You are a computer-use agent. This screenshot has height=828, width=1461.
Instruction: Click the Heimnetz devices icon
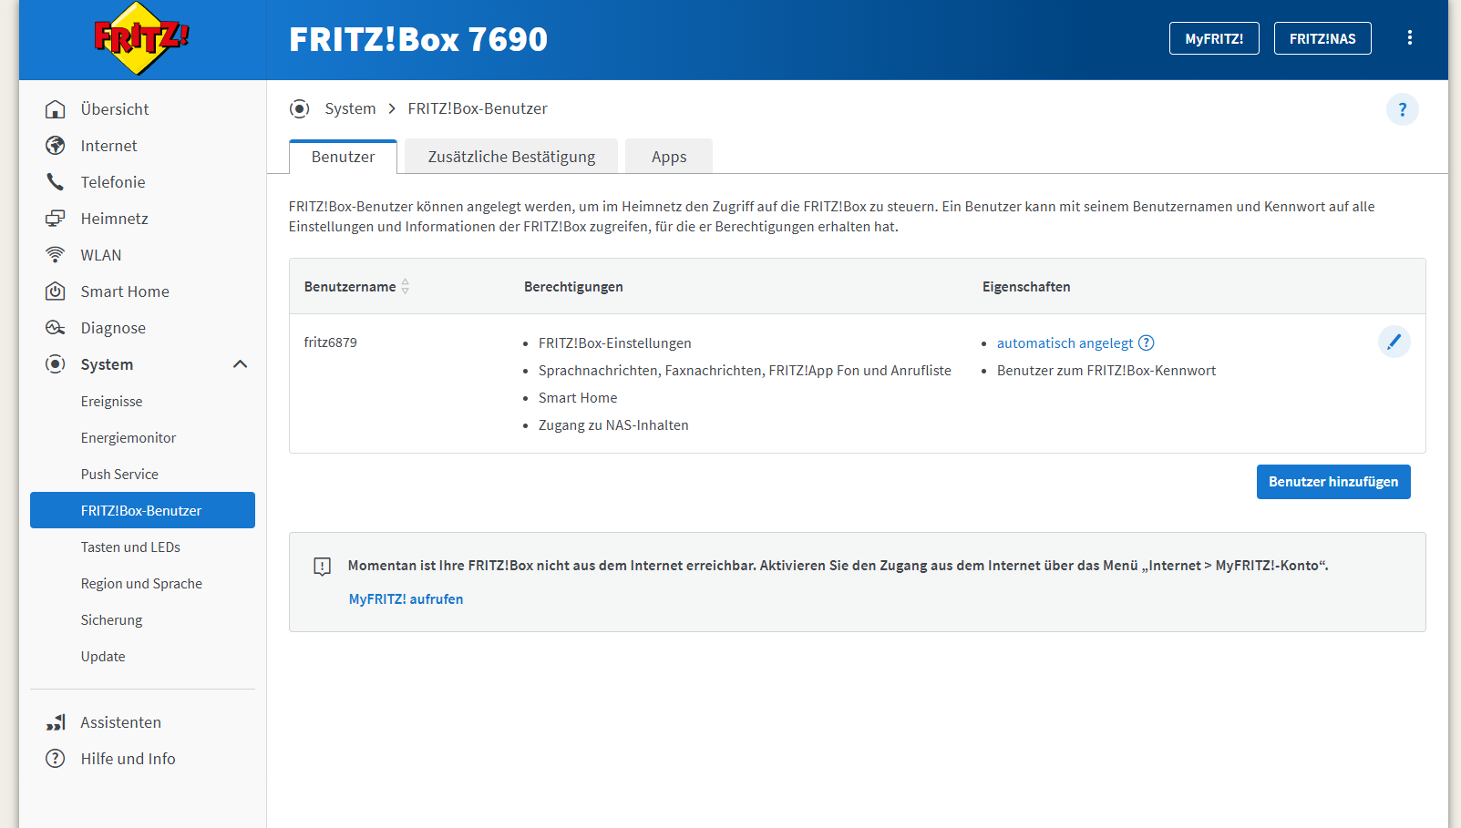pos(56,219)
